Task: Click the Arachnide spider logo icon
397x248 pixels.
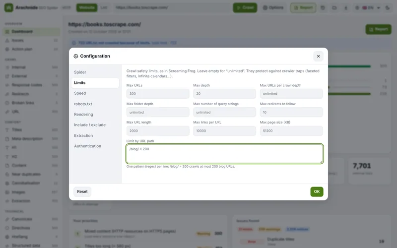Action: pos(8,7)
